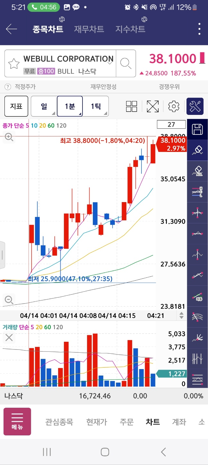Zoom in the chart magnifier plus

[9, 137]
